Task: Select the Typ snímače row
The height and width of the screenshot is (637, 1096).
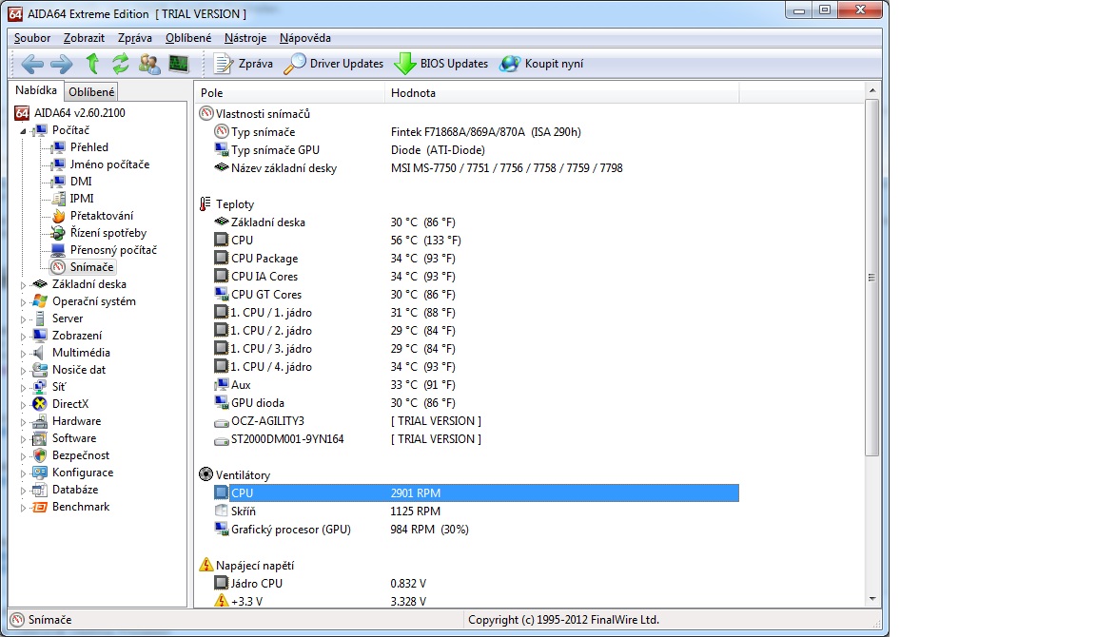Action: [x=476, y=132]
